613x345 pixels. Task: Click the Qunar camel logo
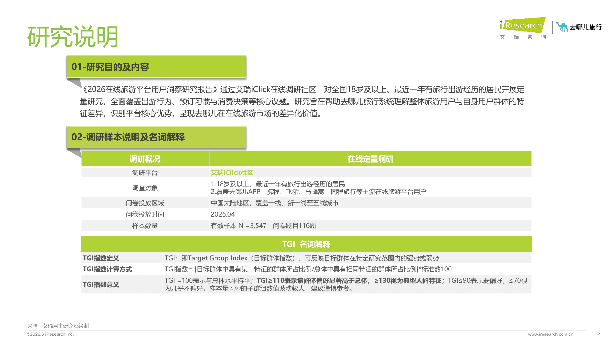[x=562, y=27]
